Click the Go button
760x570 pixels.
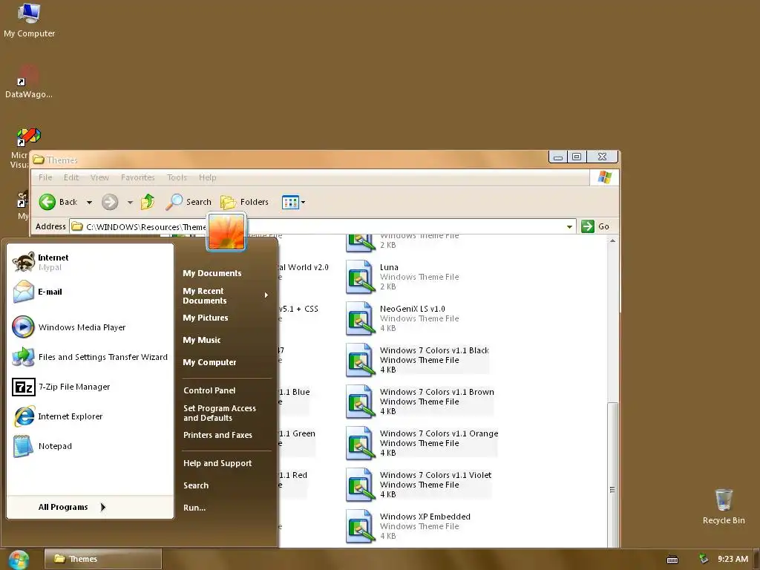(596, 226)
